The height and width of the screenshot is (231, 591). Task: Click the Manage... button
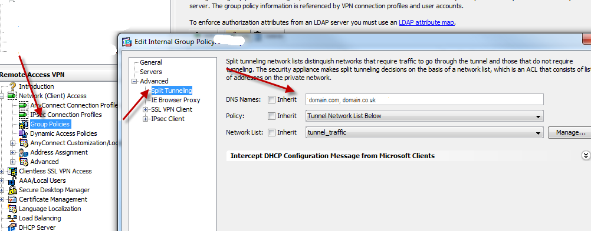click(x=569, y=132)
